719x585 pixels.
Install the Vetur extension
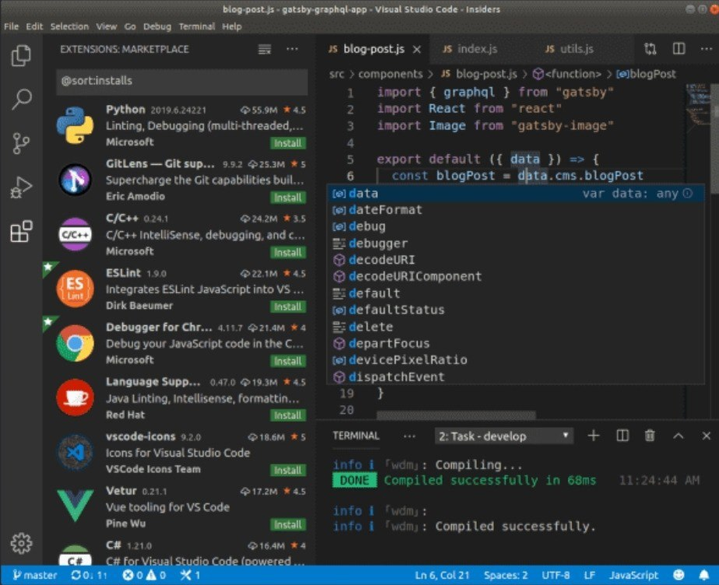coord(287,524)
